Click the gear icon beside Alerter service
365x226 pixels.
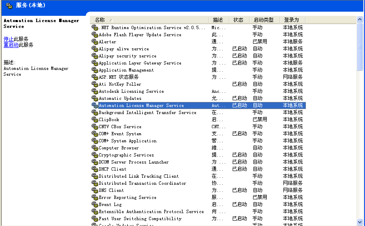tap(94, 42)
